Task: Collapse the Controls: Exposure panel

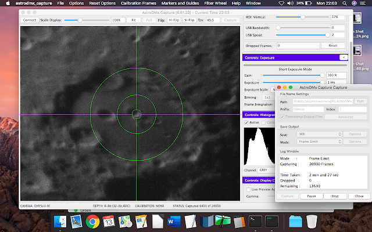Action: coord(344,57)
